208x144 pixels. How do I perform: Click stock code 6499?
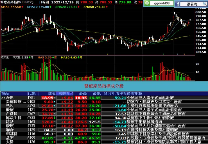coord(31,138)
